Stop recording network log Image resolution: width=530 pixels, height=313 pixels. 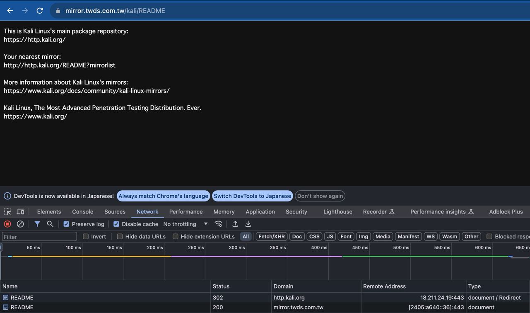tap(7, 224)
